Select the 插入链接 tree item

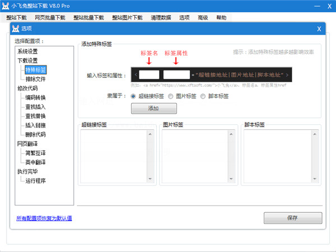pyautogui.click(x=36, y=125)
